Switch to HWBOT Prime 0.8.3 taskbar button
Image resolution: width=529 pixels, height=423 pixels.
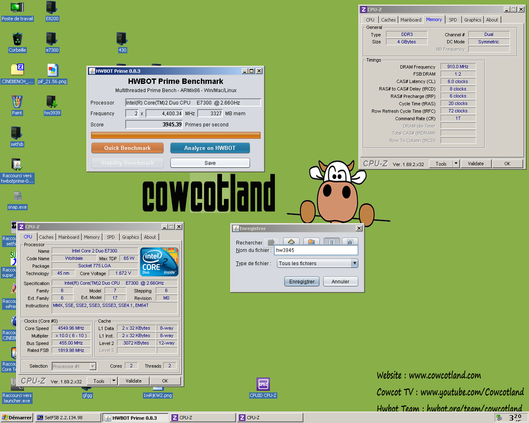pos(136,418)
